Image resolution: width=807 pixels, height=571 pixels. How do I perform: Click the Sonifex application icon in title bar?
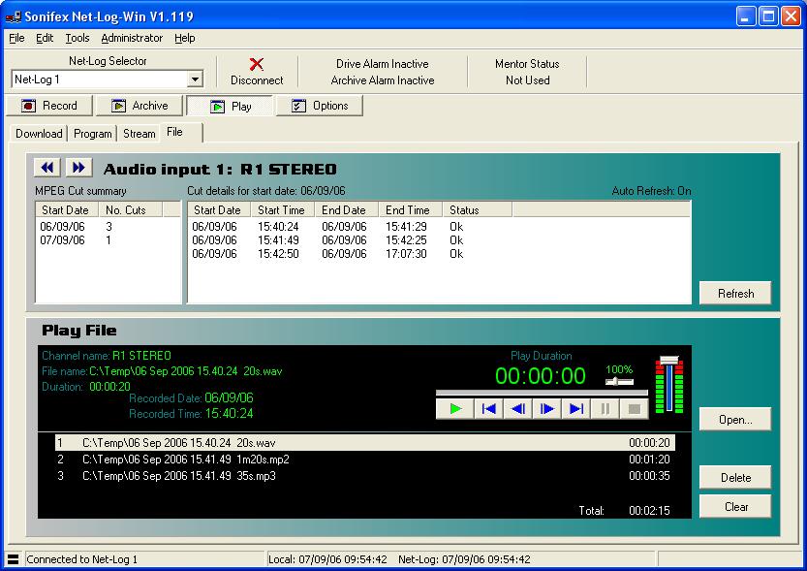(14, 16)
